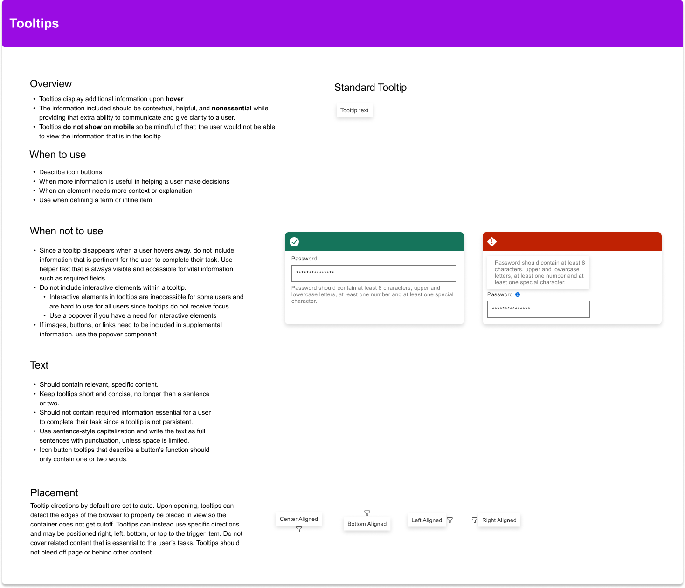Click the Bottom Aligned tooltip
685x588 pixels.
tap(367, 524)
